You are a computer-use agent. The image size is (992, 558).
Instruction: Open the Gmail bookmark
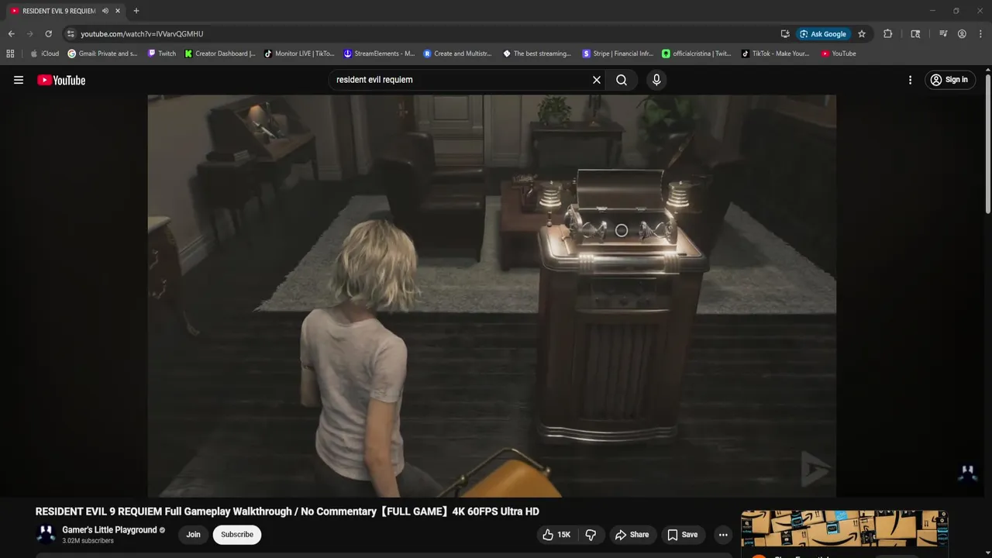(x=102, y=53)
